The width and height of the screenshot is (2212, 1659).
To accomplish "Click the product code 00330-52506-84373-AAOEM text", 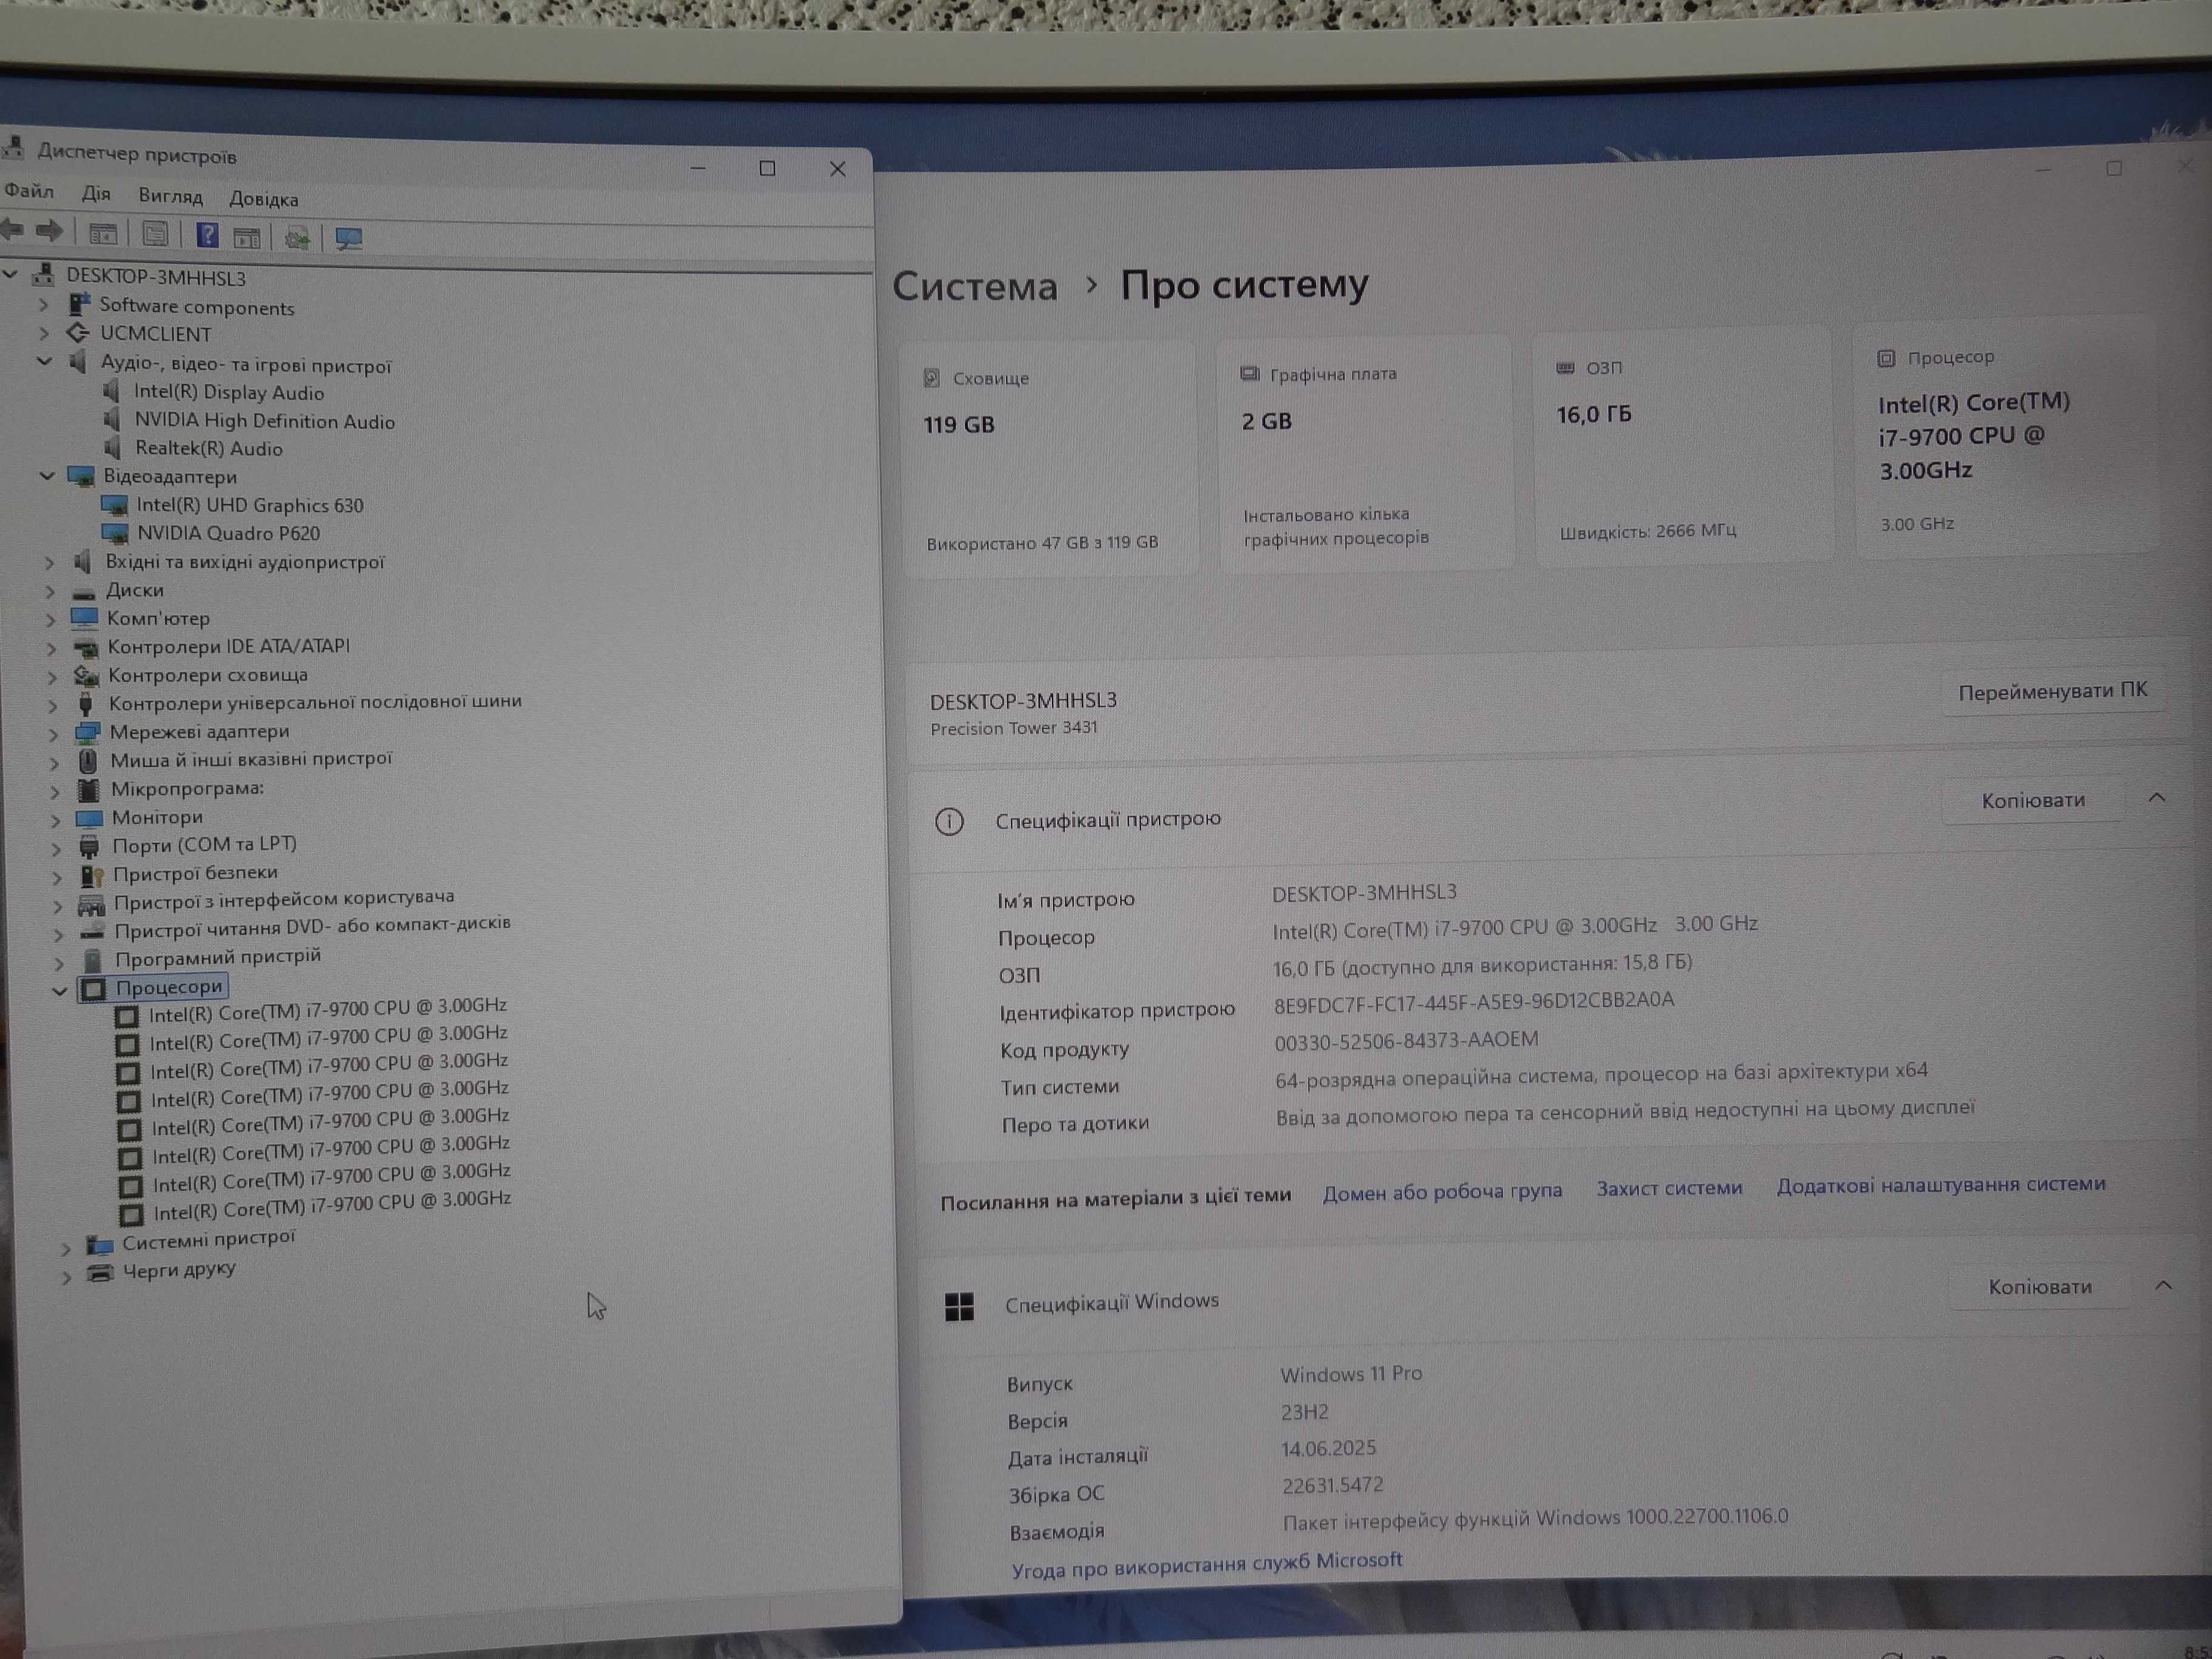I will pyautogui.click(x=1406, y=1041).
